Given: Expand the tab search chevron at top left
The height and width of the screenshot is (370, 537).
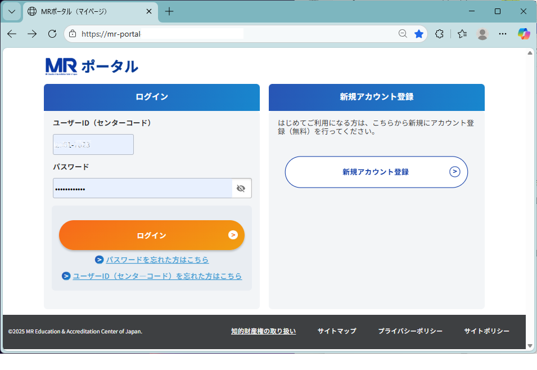Looking at the screenshot, I should (x=11, y=11).
